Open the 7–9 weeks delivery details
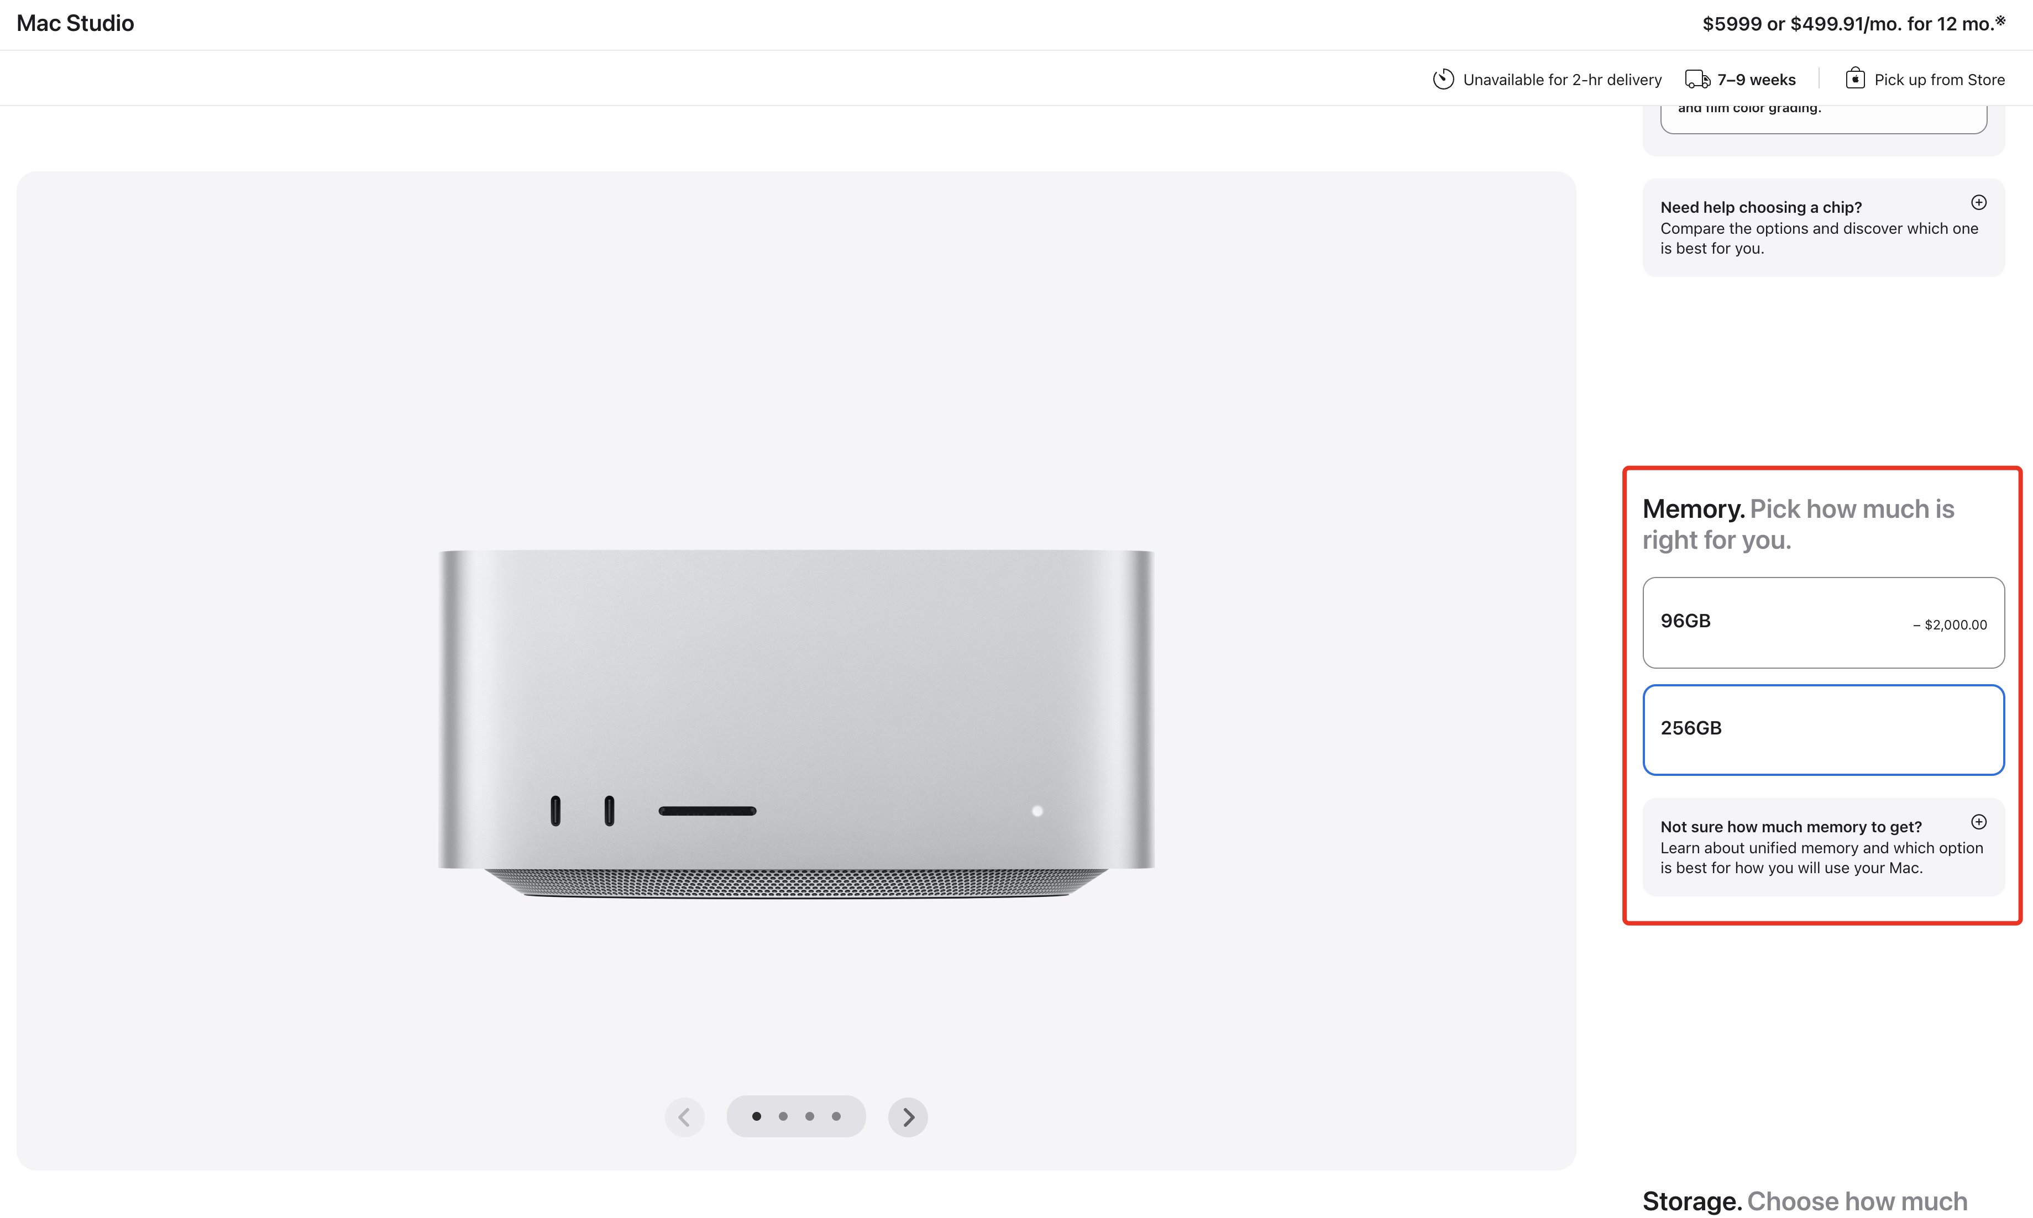 coord(1756,80)
